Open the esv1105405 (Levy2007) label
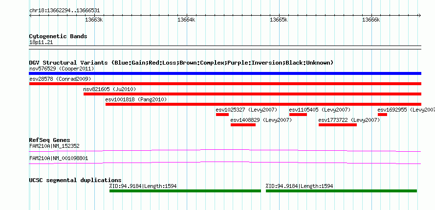The image size is (435, 210). click(x=320, y=110)
